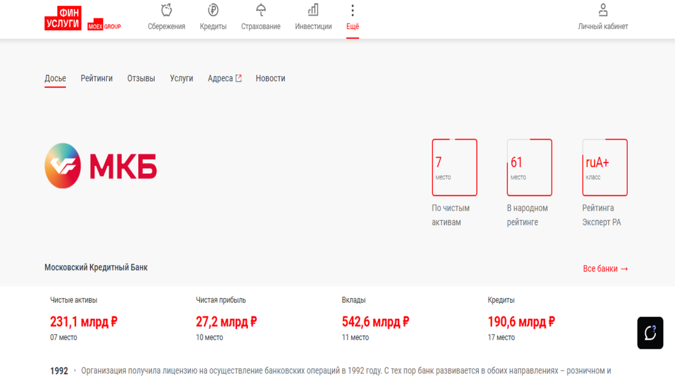The height and width of the screenshot is (379, 675).
Task: Click the МКБ bank logo
Action: (101, 166)
